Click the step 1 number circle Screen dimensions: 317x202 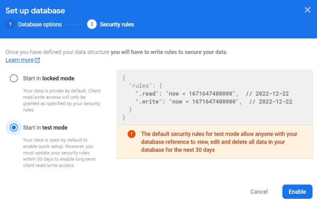pyautogui.click(x=10, y=24)
